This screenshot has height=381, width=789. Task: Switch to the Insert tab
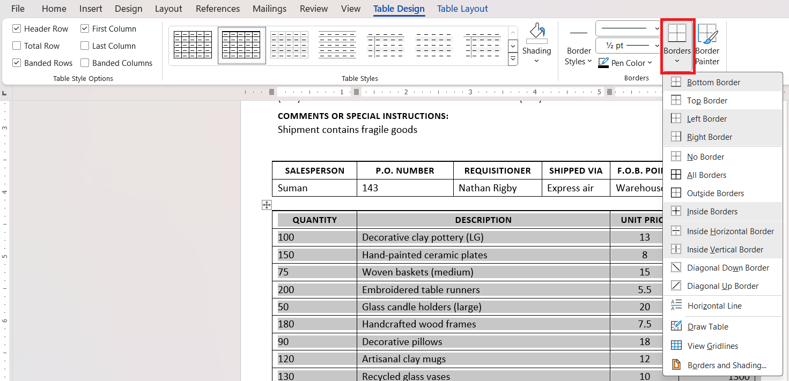(x=91, y=9)
